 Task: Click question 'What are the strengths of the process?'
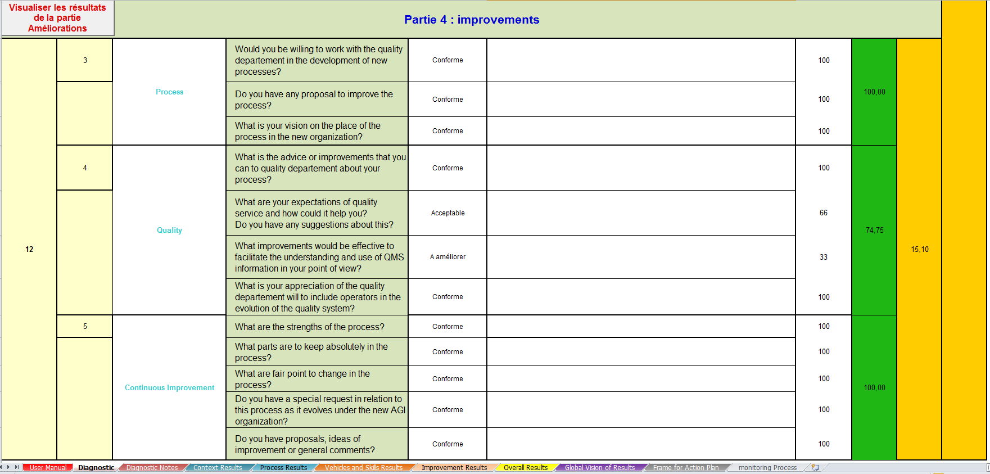[x=317, y=327]
